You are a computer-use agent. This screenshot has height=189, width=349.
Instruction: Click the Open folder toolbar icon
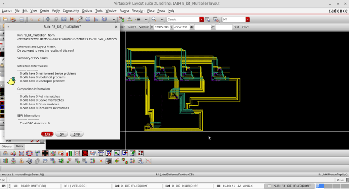coord(5,19)
